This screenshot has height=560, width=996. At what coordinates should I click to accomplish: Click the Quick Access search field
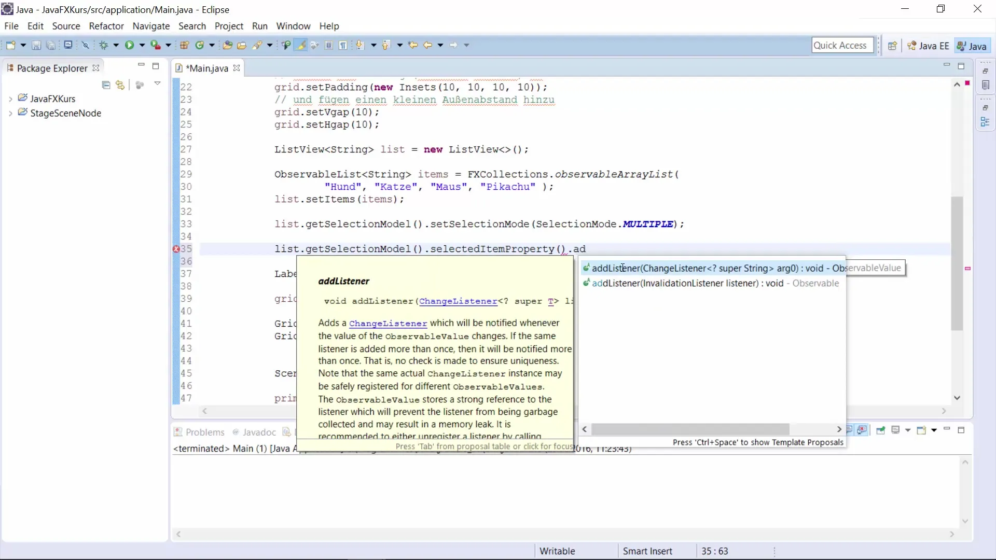pos(842,45)
